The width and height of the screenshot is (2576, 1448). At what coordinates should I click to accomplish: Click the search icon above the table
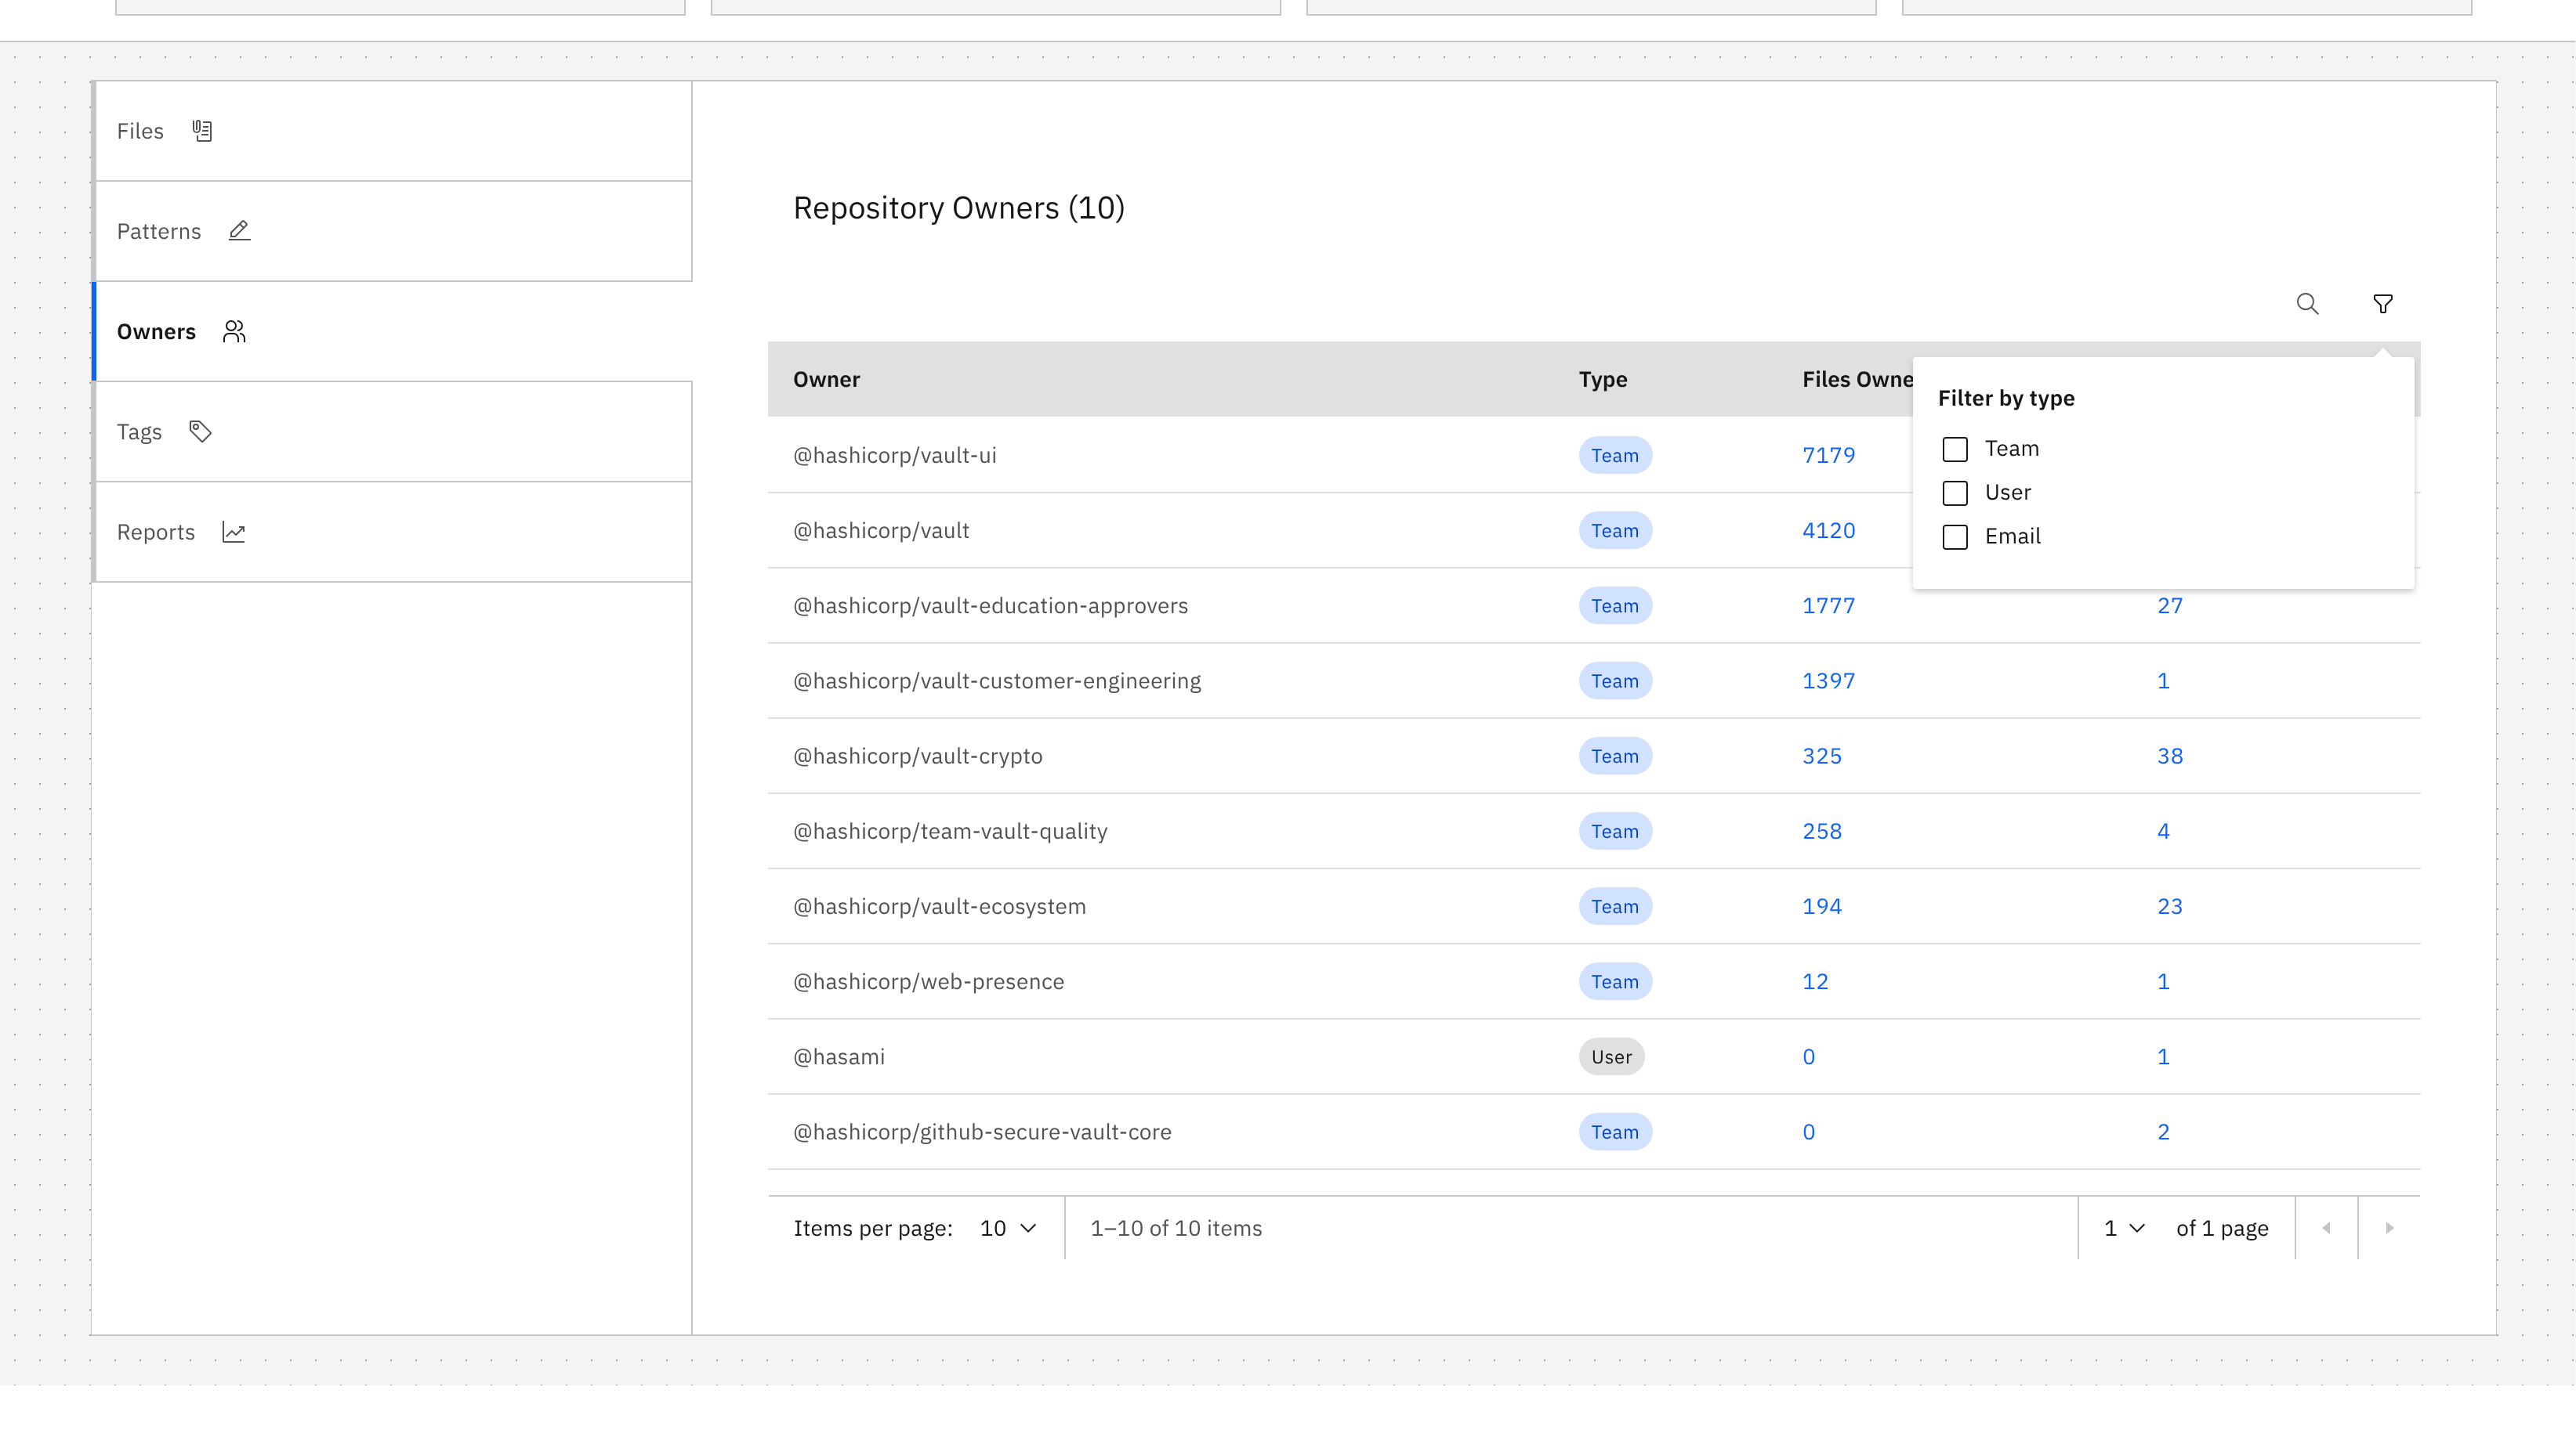(2307, 304)
